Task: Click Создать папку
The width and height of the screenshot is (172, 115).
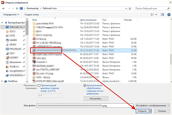Action: tap(32, 15)
